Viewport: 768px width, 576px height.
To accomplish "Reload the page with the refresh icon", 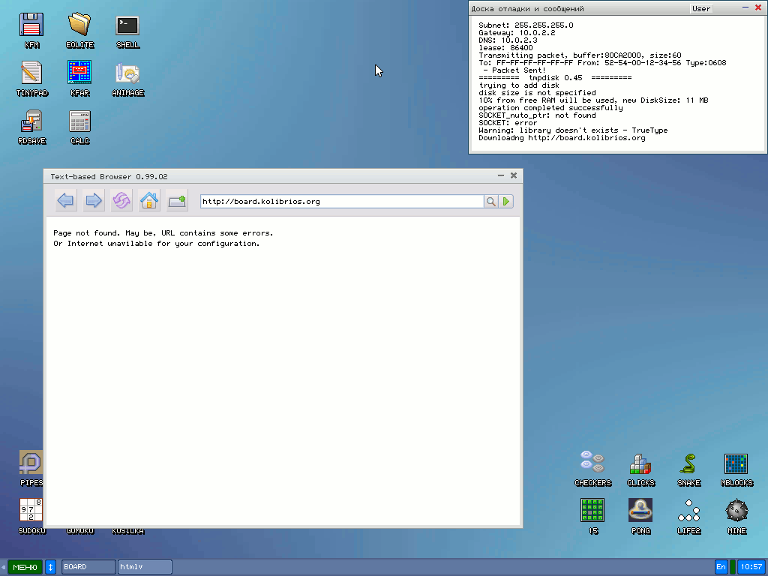I will [121, 201].
